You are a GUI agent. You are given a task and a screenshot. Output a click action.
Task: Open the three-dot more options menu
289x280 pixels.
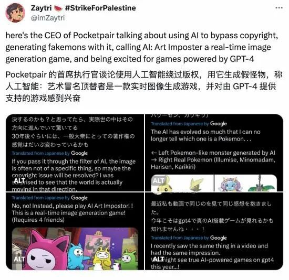279,8
